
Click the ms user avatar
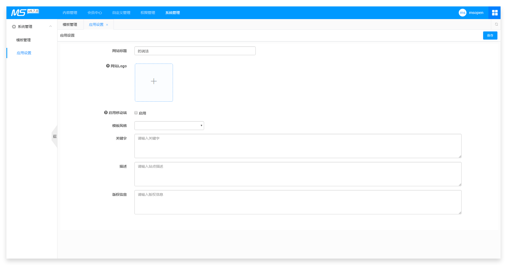[462, 13]
